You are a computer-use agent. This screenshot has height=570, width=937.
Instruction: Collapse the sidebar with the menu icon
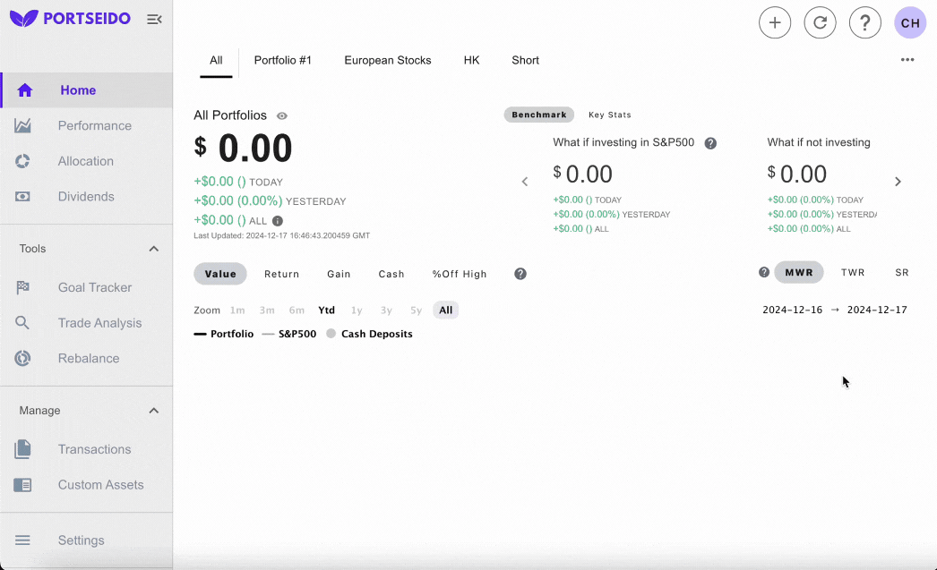[x=153, y=18]
